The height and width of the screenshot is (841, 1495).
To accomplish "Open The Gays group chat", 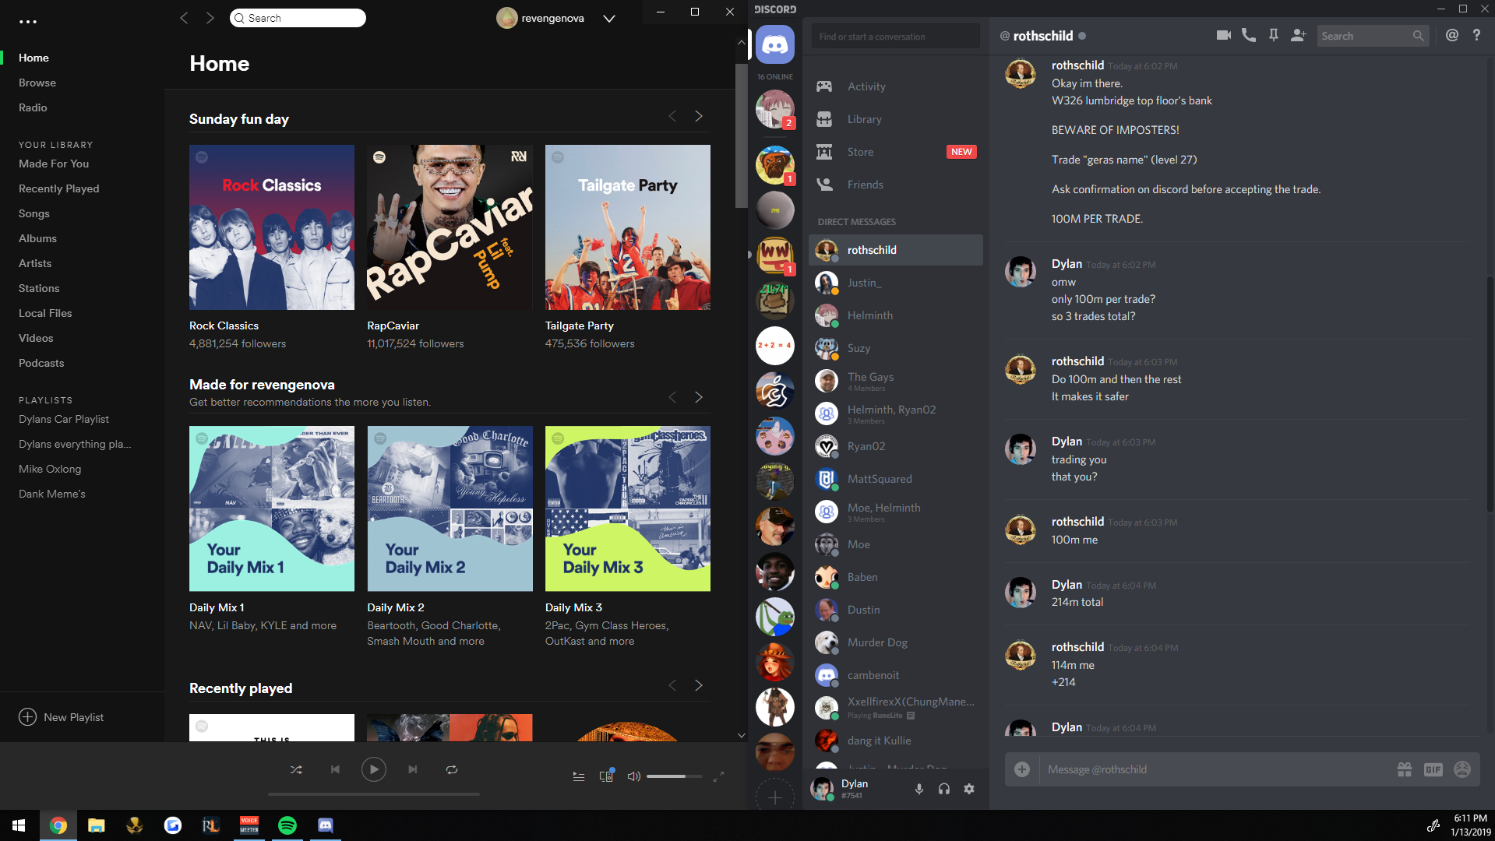I will click(x=895, y=381).
